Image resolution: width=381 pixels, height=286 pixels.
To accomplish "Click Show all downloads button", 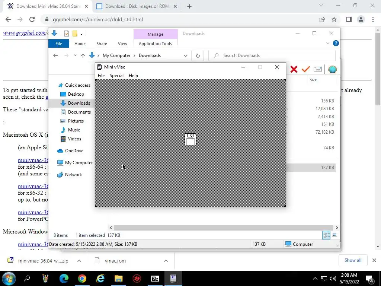I will click(353, 260).
